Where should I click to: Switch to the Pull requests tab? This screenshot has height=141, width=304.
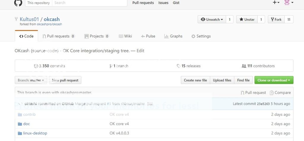58,36
